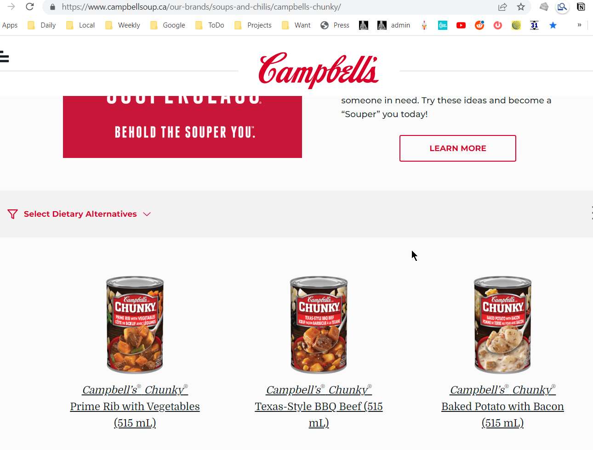
Task: Open the Notion web clipper extension
Action: click(x=581, y=7)
